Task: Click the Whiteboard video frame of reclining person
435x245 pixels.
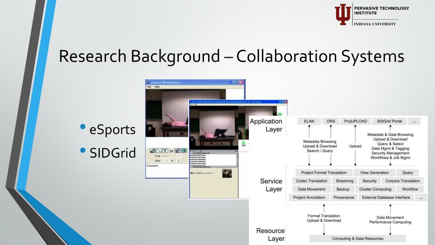Action: point(167,113)
